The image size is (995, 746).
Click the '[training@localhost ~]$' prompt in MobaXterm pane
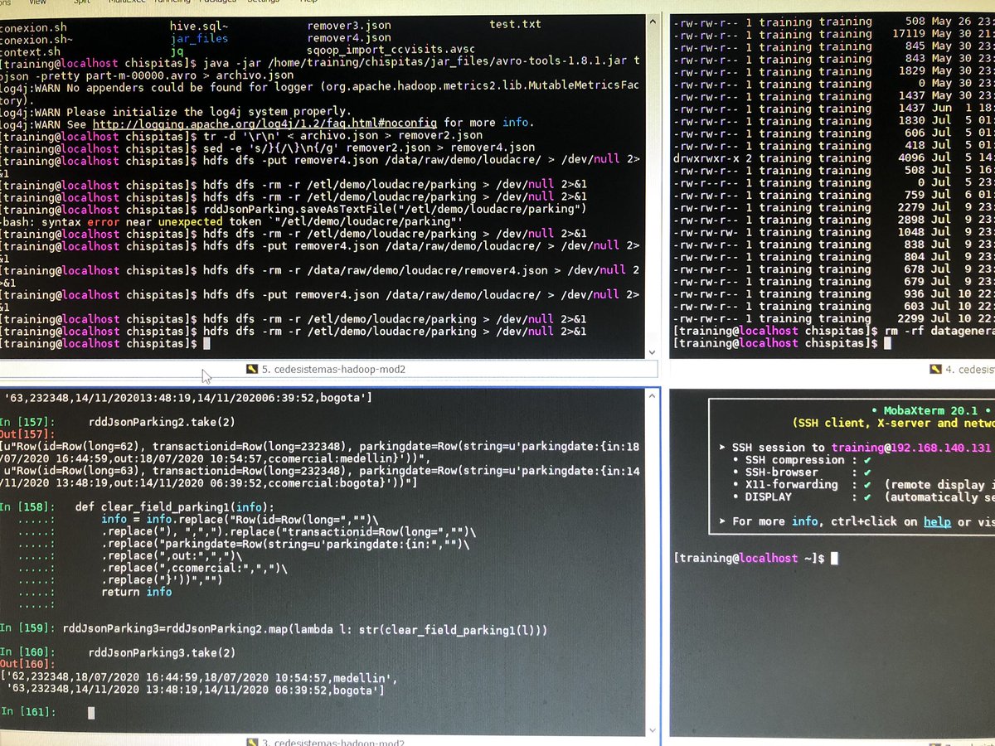(x=749, y=559)
